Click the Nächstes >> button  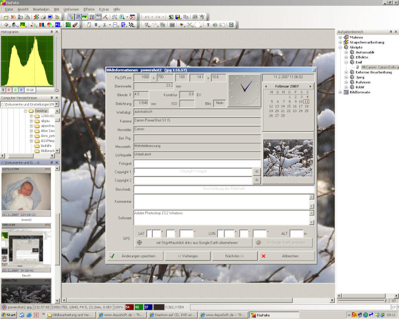click(234, 256)
